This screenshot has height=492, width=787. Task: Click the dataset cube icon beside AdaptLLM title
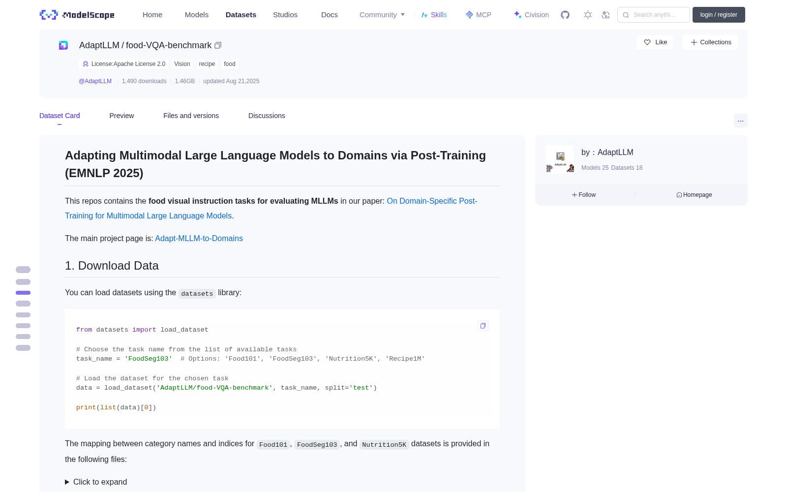pos(63,45)
